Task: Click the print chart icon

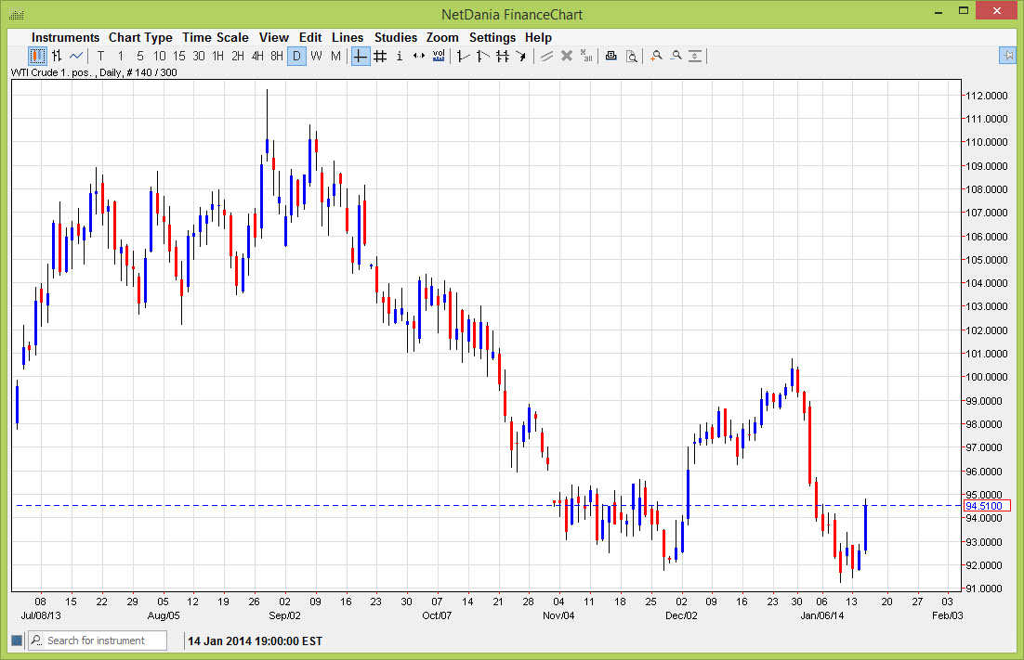Action: (x=610, y=56)
